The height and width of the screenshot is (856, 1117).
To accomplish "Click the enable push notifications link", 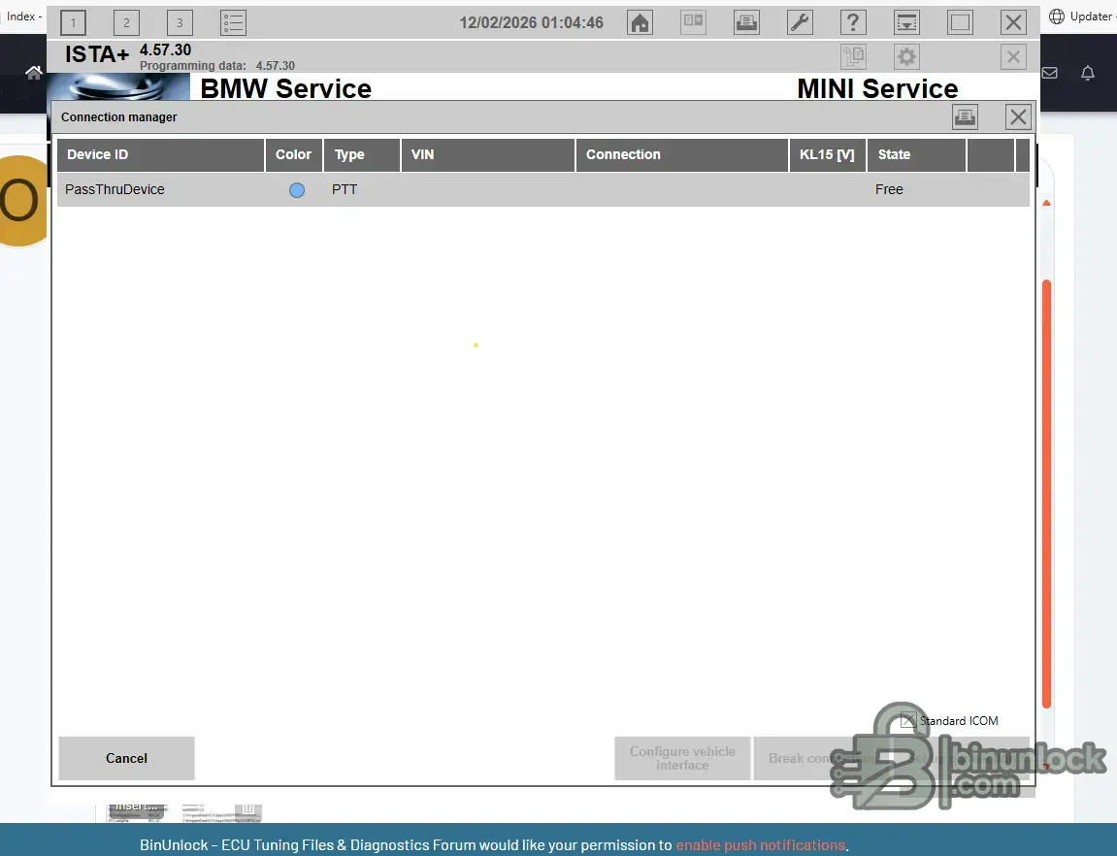I will pyautogui.click(x=760, y=845).
